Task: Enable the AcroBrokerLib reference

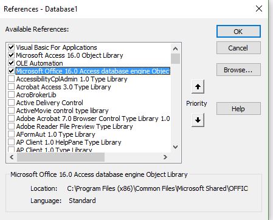Action: 11,95
